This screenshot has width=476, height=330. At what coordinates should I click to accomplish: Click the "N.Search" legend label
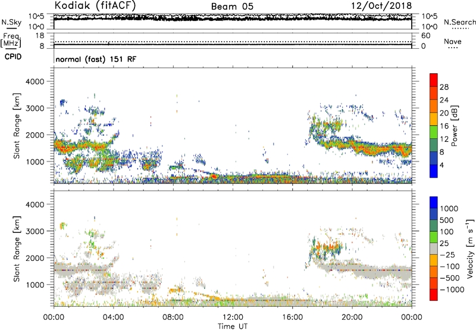coord(460,22)
